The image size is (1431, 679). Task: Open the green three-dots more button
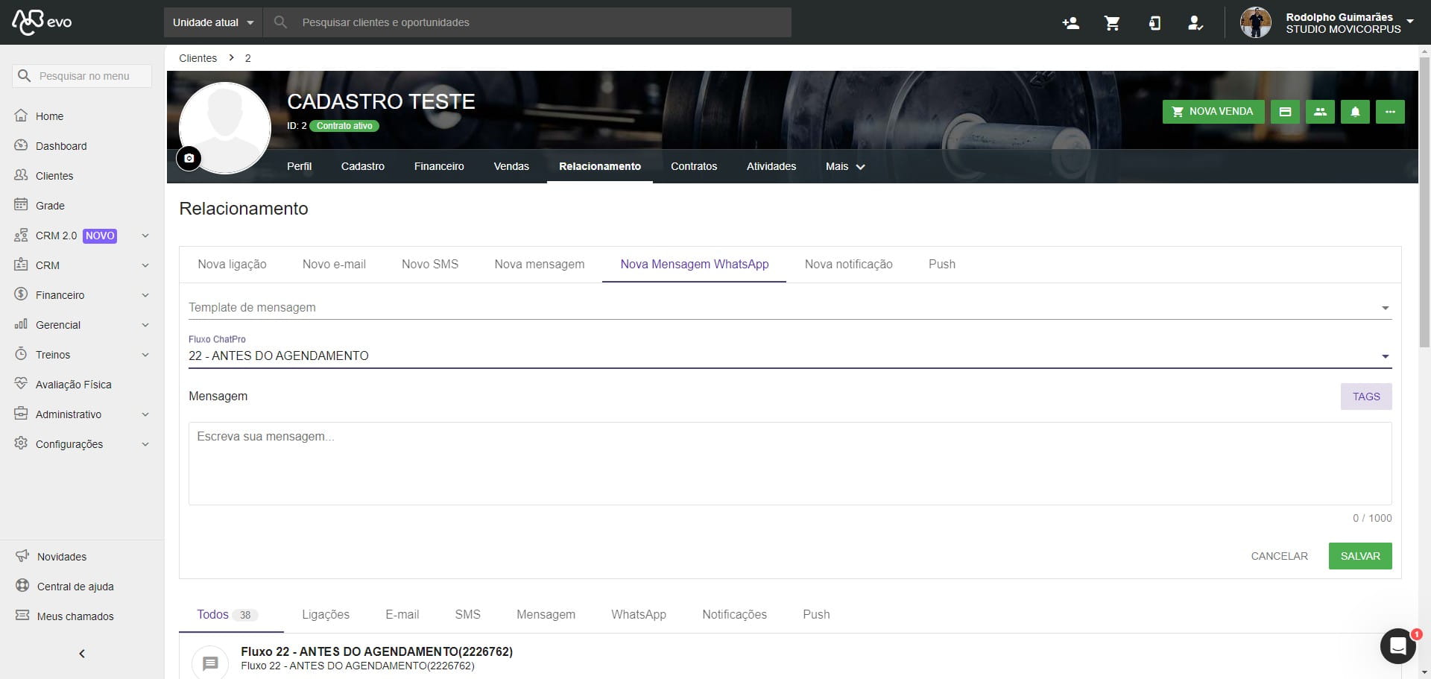[x=1390, y=112]
